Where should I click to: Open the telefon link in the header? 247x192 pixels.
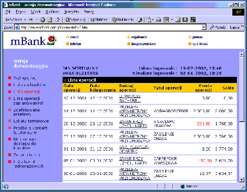(75, 44)
